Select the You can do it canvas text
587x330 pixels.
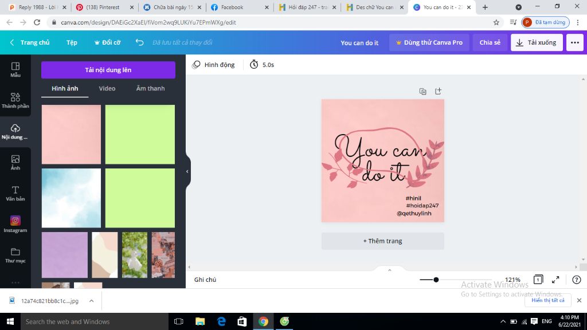pos(380,159)
